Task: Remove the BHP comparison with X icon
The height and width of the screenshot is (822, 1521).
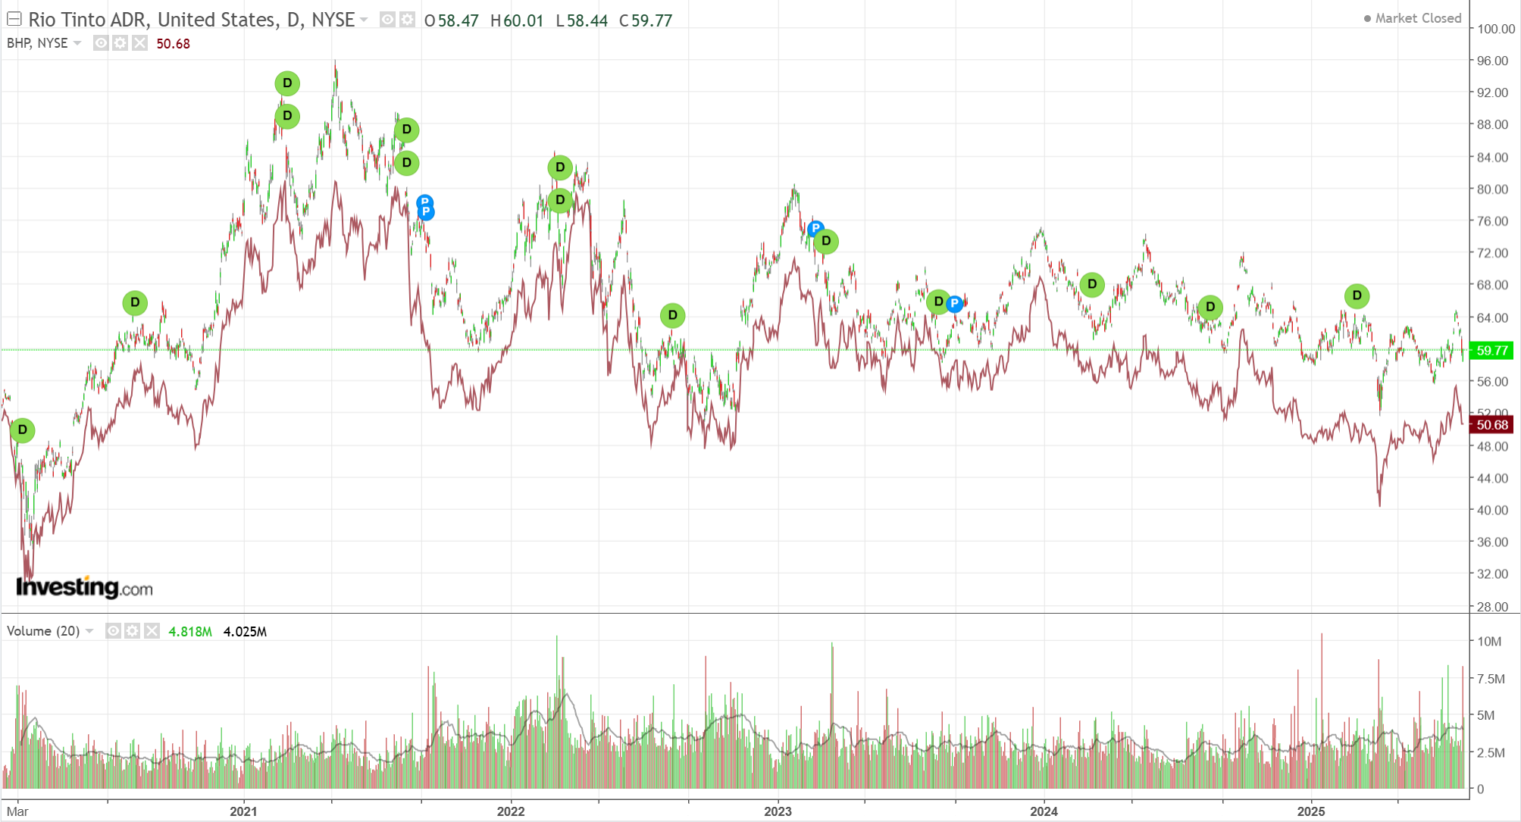Action: [139, 43]
